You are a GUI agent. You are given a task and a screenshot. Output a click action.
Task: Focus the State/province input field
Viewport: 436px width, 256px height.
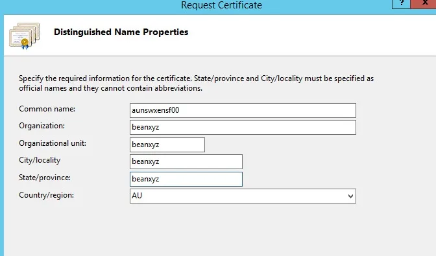(186, 179)
